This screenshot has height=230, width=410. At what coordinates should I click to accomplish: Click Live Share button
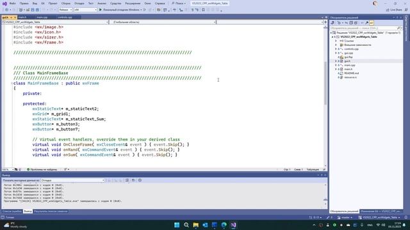pos(394,10)
